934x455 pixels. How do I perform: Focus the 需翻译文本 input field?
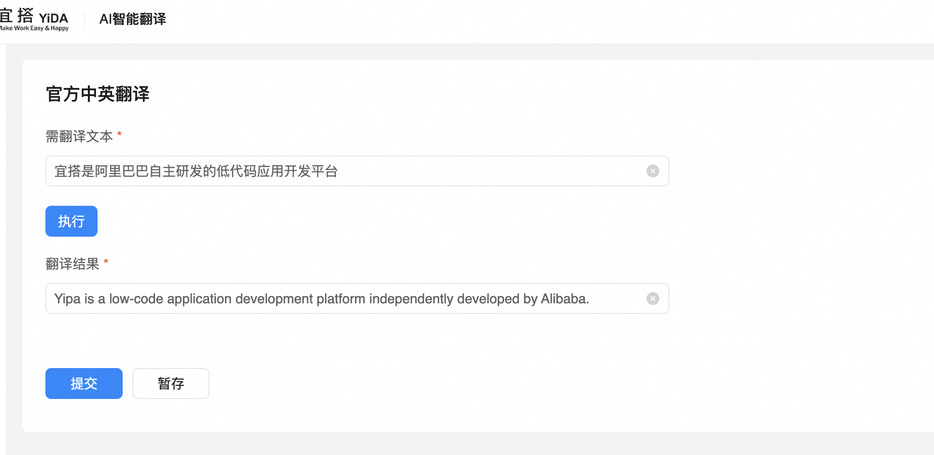click(435, 171)
